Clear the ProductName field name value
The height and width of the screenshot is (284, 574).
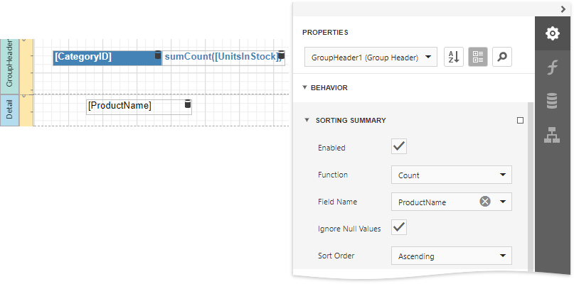coord(485,202)
